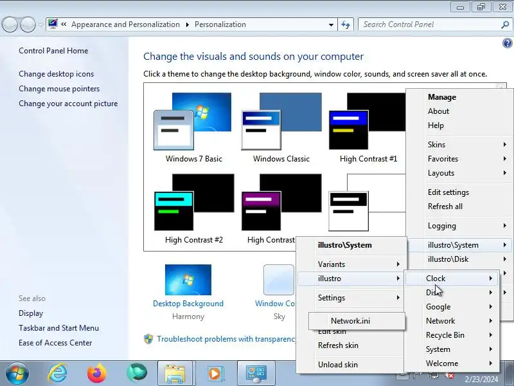514x386 pixels.
Task: Expand Clock skin submenu
Action: click(x=452, y=279)
